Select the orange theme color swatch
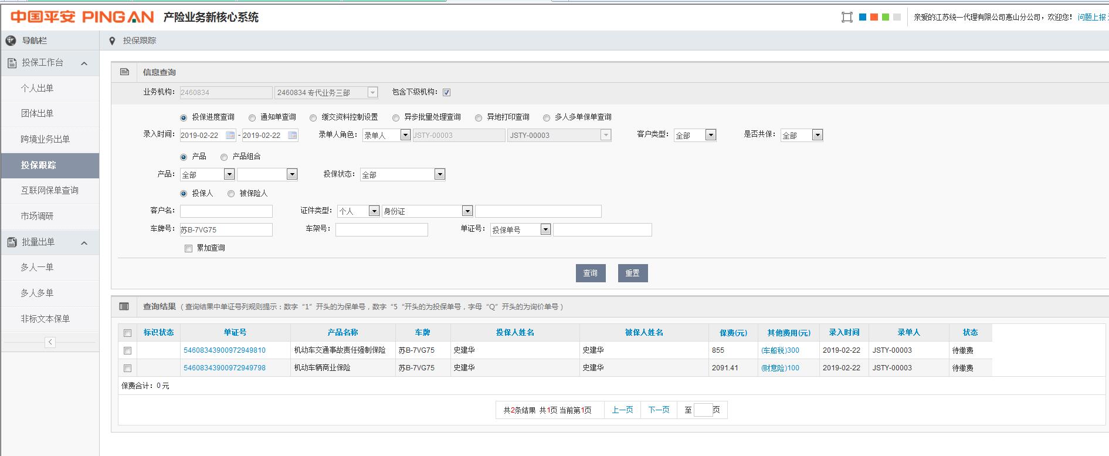 [874, 17]
